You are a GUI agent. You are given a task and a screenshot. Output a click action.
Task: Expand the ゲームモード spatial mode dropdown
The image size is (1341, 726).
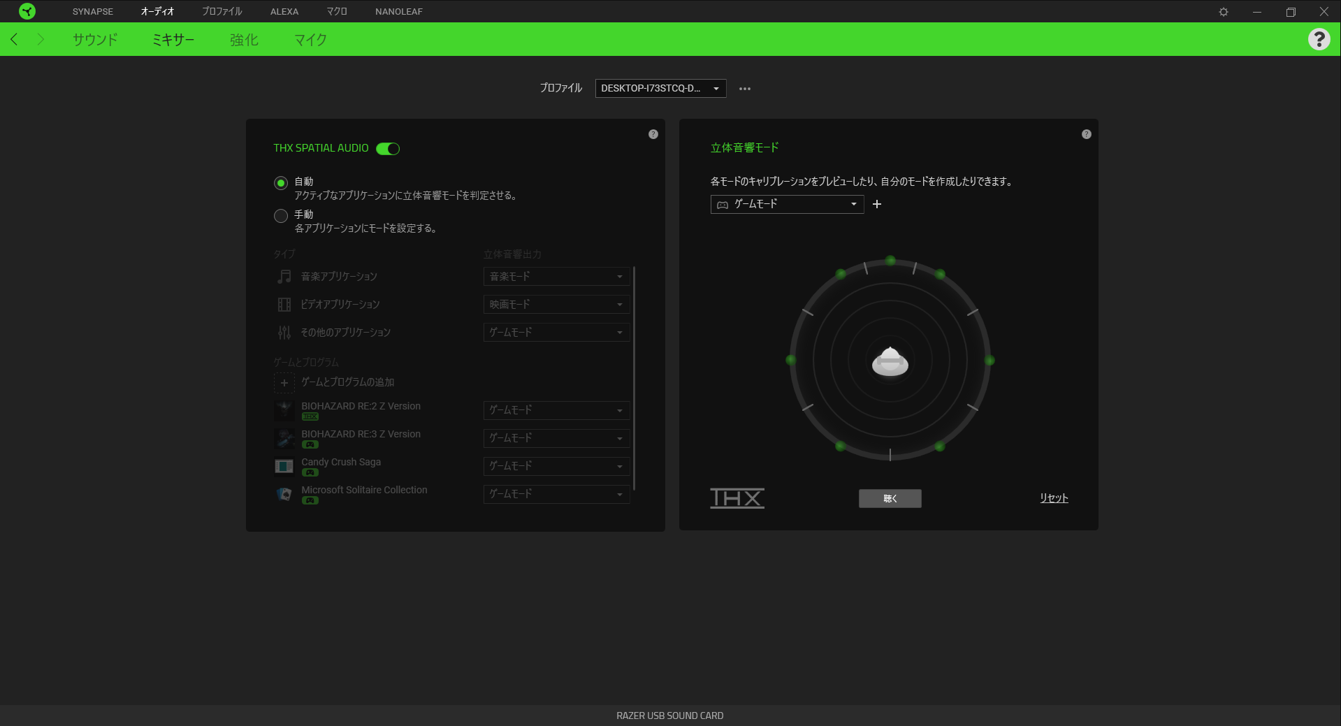[787, 204]
